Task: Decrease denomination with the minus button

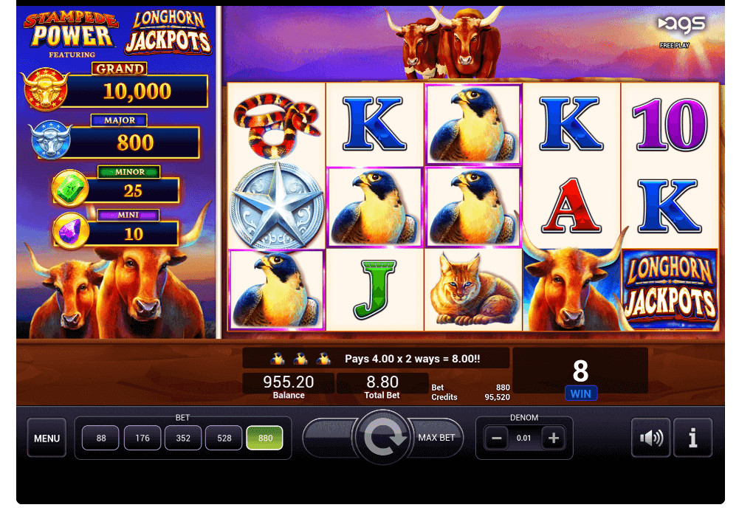Action: click(496, 438)
